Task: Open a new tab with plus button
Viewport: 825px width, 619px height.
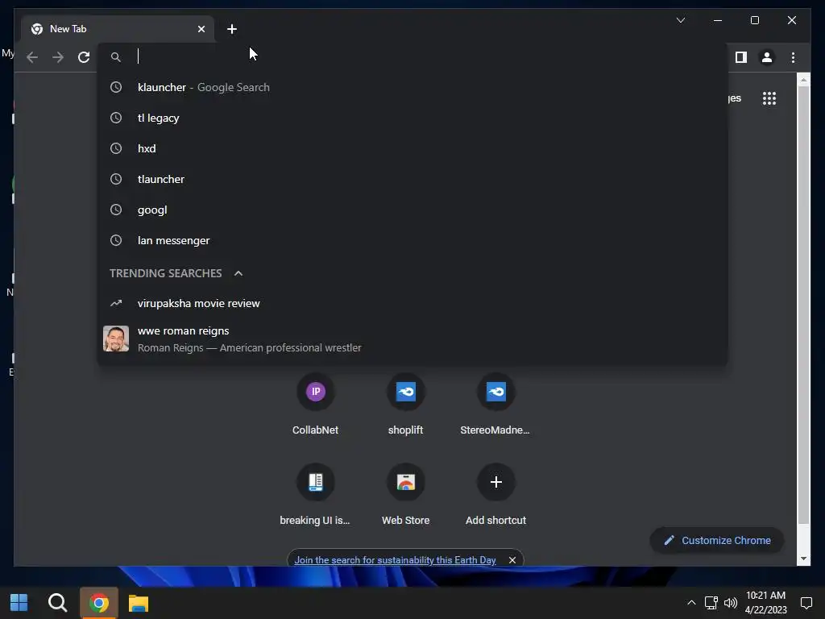Action: tap(232, 29)
